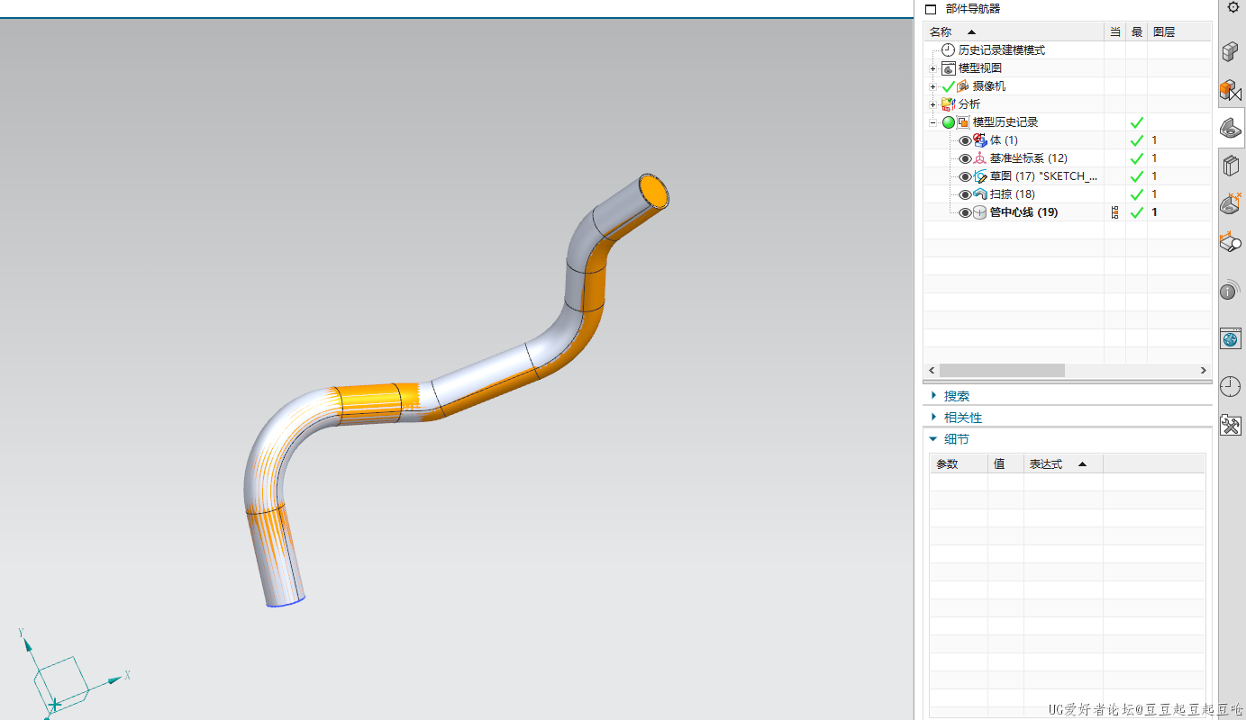The width and height of the screenshot is (1246, 720).
Task: Select the active Part Navigator tab icon
Action: pyautogui.click(x=1231, y=129)
